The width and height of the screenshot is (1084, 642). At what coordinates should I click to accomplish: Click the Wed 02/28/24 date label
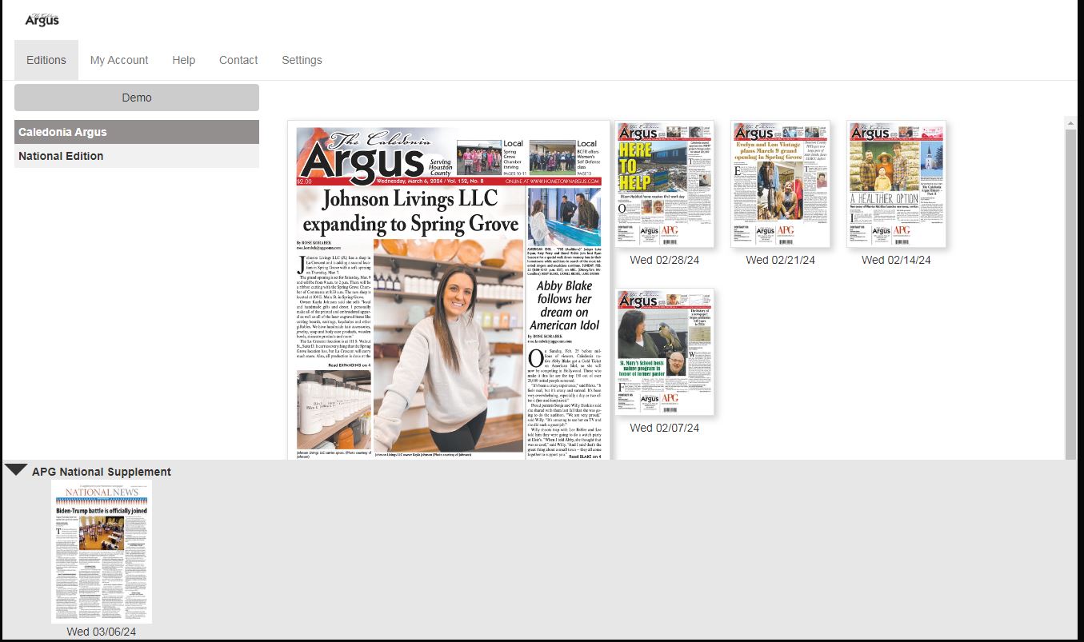point(664,260)
